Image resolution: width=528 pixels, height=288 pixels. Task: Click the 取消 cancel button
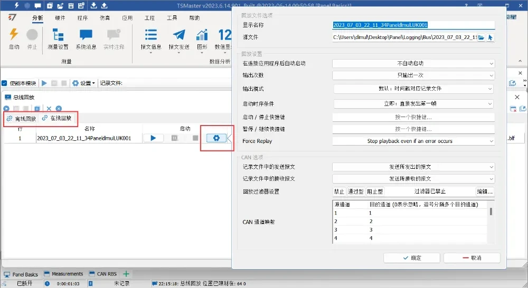click(471, 258)
